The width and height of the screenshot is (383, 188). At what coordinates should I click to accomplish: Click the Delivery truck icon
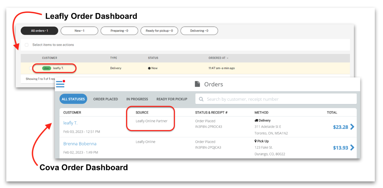[256, 120]
